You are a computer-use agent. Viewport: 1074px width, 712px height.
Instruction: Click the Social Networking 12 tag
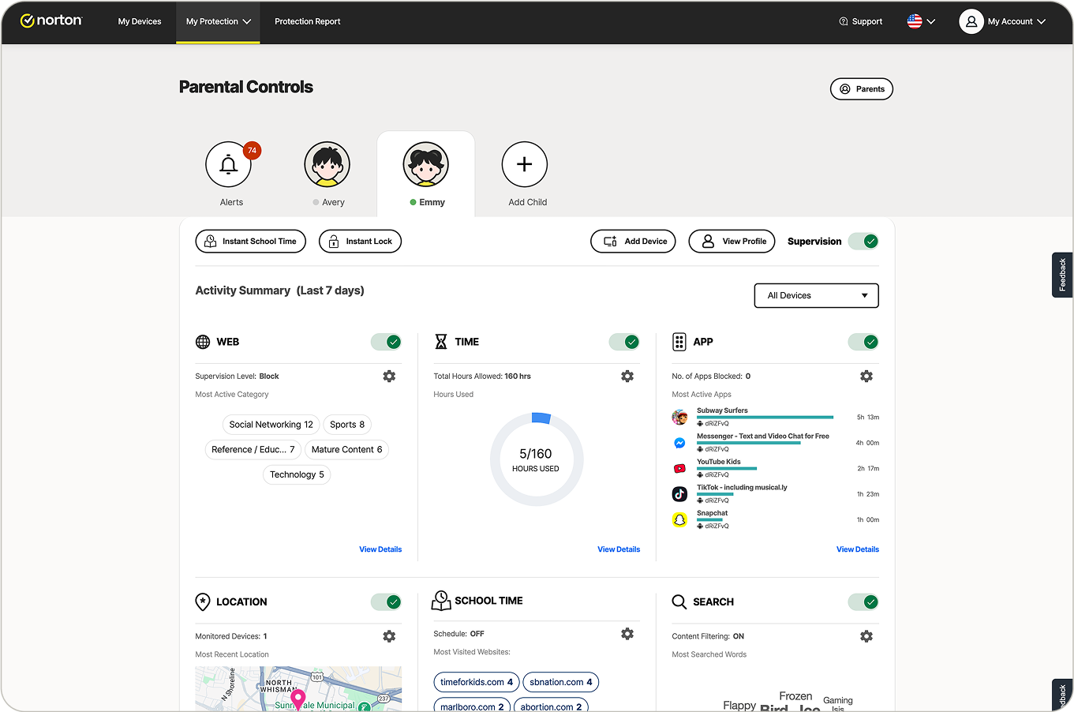click(x=271, y=425)
